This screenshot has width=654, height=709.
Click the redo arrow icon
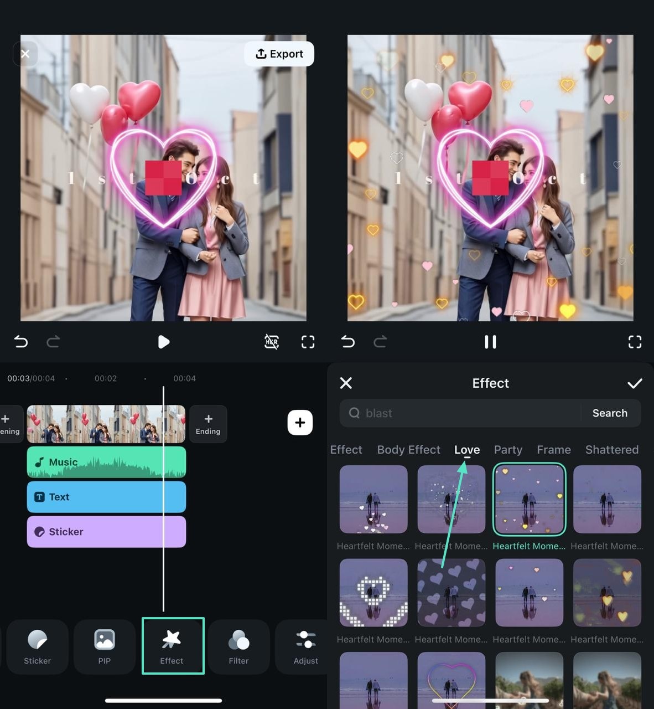[x=53, y=342]
